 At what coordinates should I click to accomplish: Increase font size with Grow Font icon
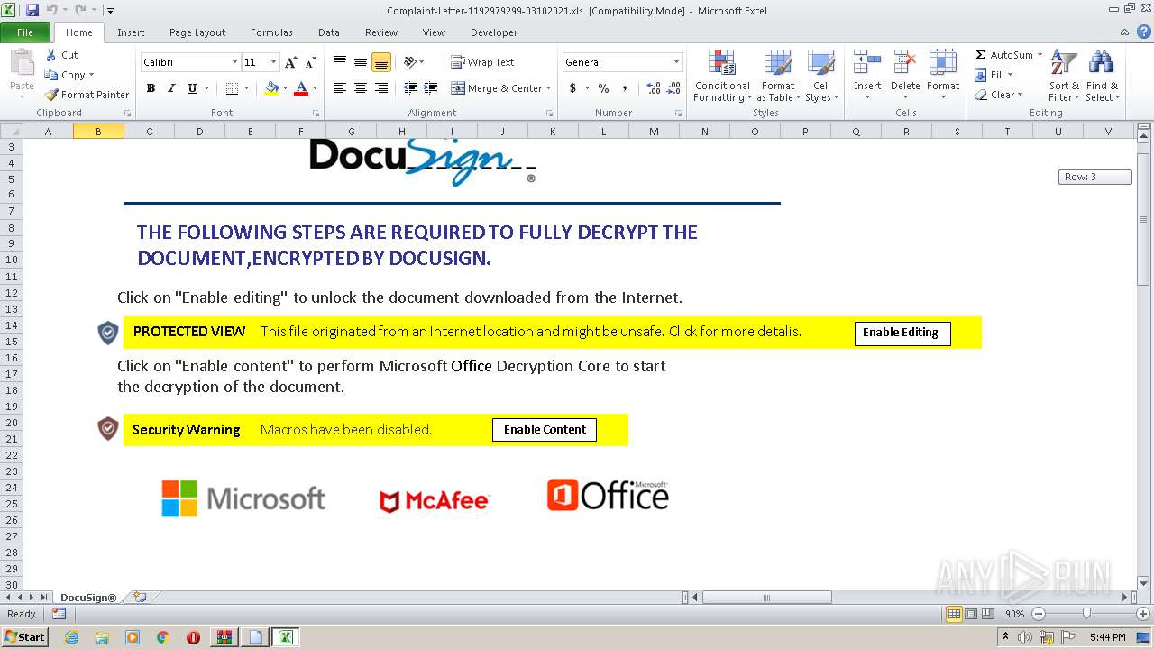click(x=290, y=62)
